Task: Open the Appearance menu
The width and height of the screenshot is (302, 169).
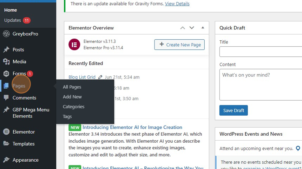Action: coord(26,160)
